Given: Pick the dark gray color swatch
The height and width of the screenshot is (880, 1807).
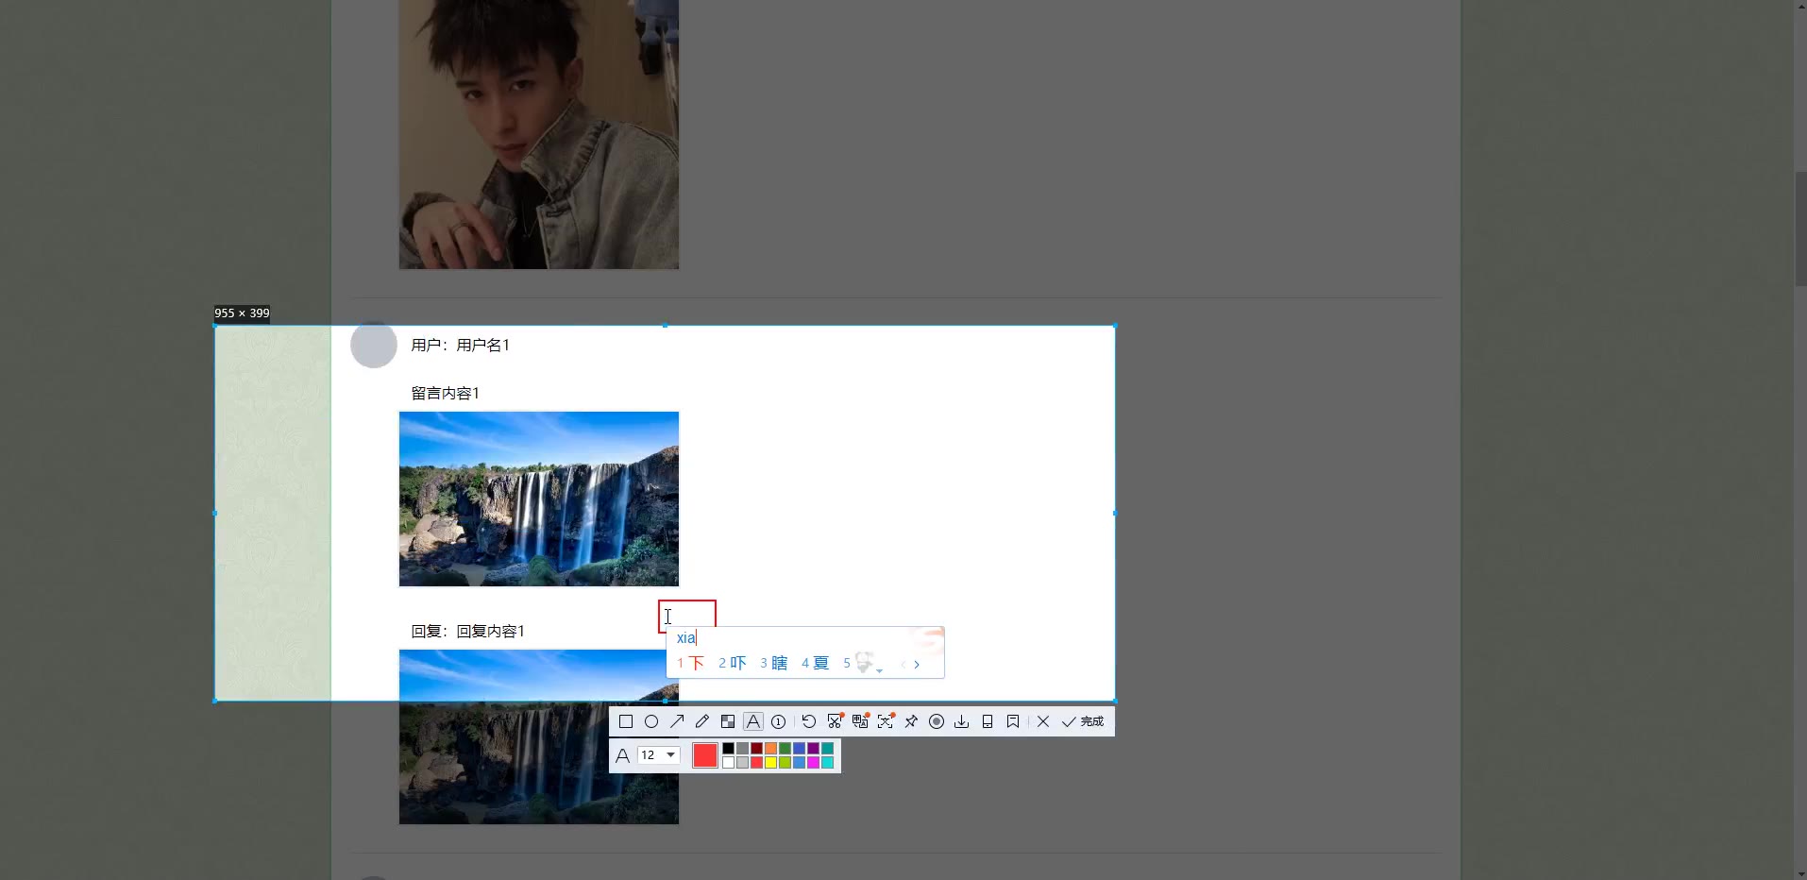Looking at the screenshot, I should 743,749.
